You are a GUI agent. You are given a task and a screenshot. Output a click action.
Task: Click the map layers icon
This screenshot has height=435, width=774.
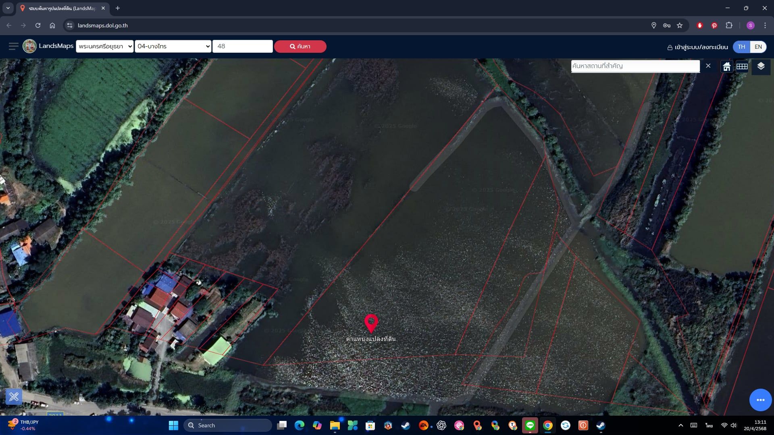pos(761,66)
